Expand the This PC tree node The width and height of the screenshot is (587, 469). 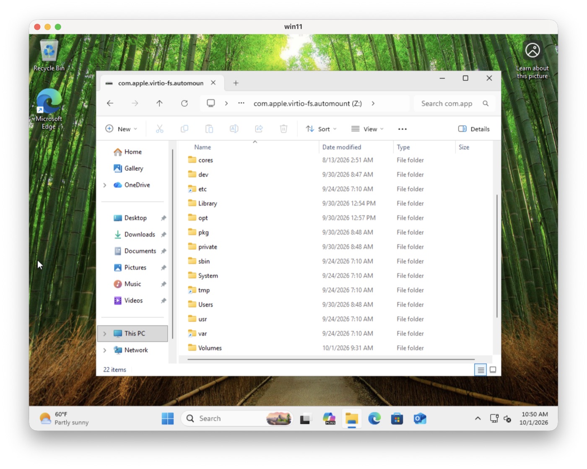105,334
